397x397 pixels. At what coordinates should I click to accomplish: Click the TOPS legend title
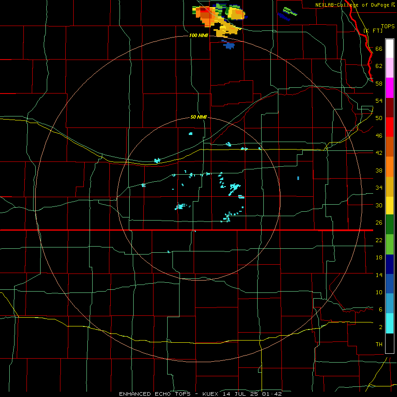pyautogui.click(x=388, y=26)
